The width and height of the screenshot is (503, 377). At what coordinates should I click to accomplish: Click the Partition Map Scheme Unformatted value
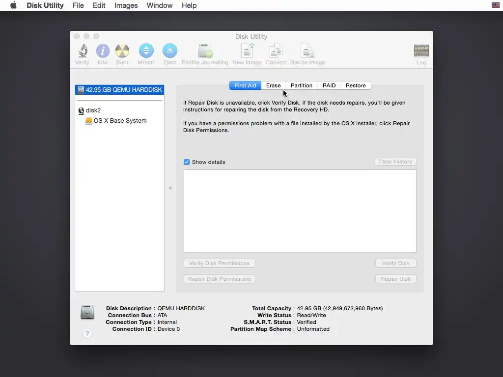(313, 329)
